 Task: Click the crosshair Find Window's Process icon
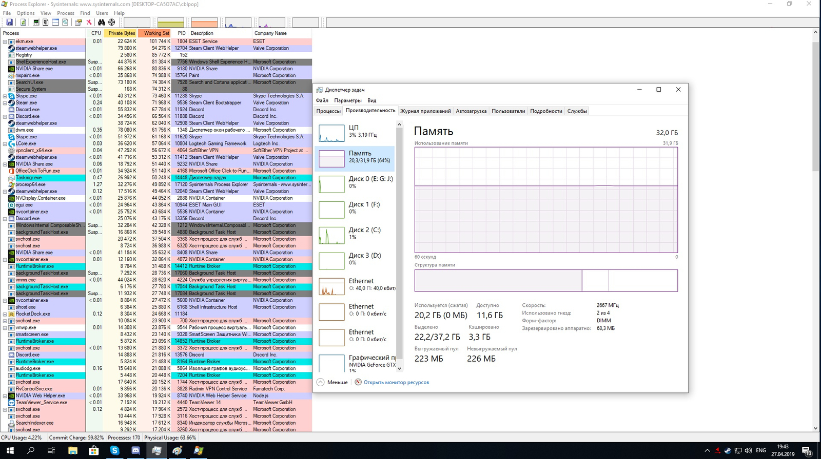[111, 22]
